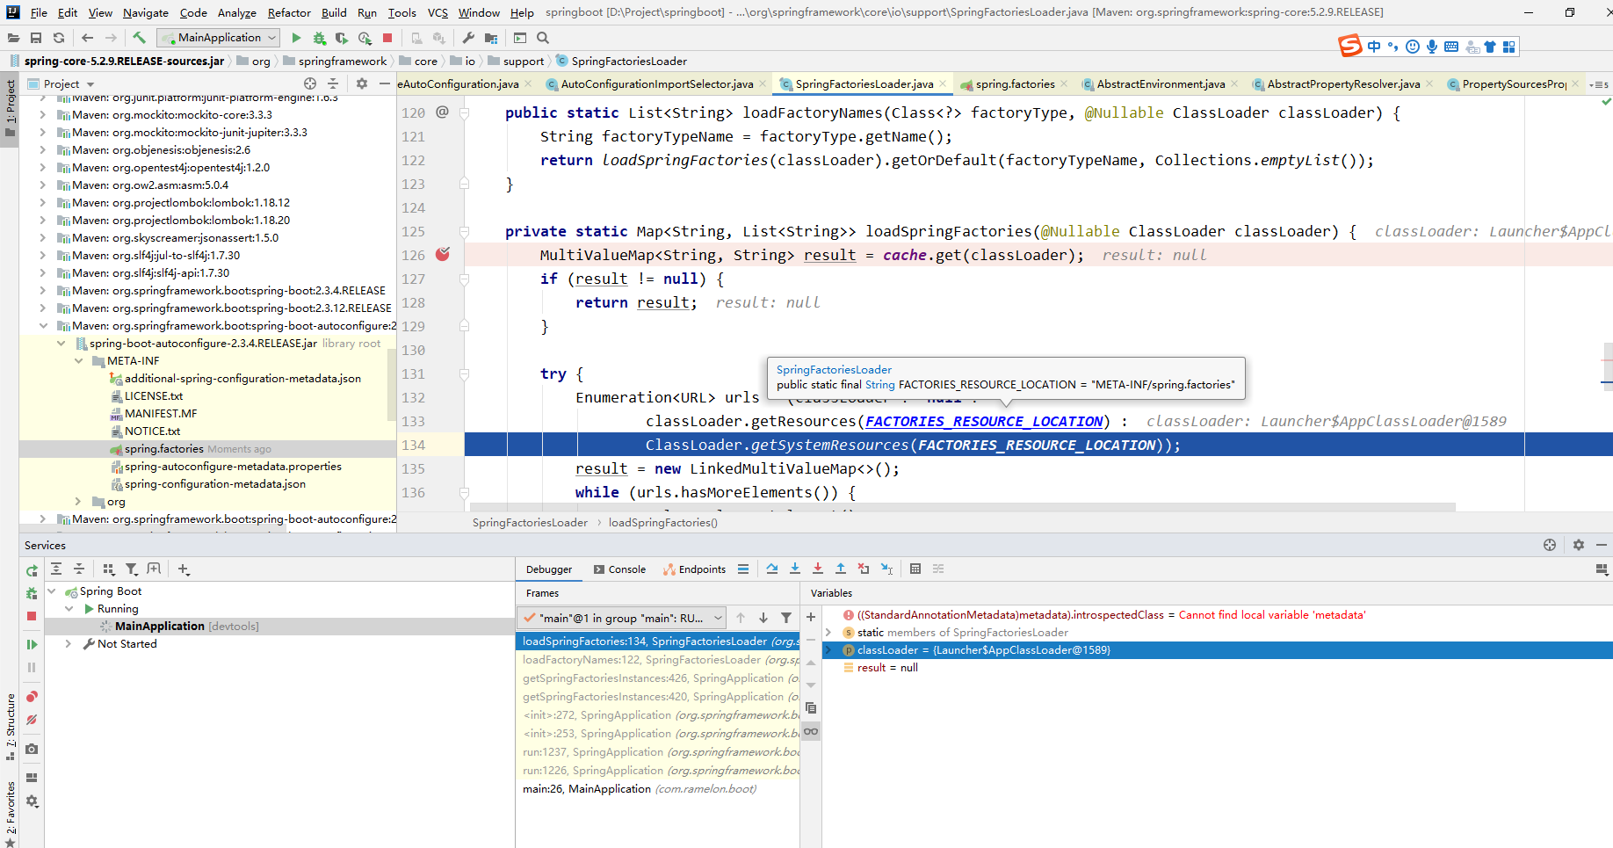
Task: Click the Save All floppy icon
Action: point(36,38)
